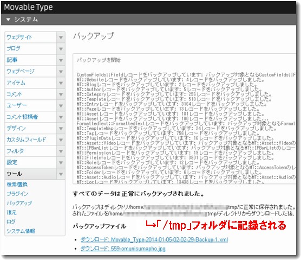The width and height of the screenshot is (301, 260).
Task: Click the MT::FileInfo 3801 records log line
Action: click(175, 157)
